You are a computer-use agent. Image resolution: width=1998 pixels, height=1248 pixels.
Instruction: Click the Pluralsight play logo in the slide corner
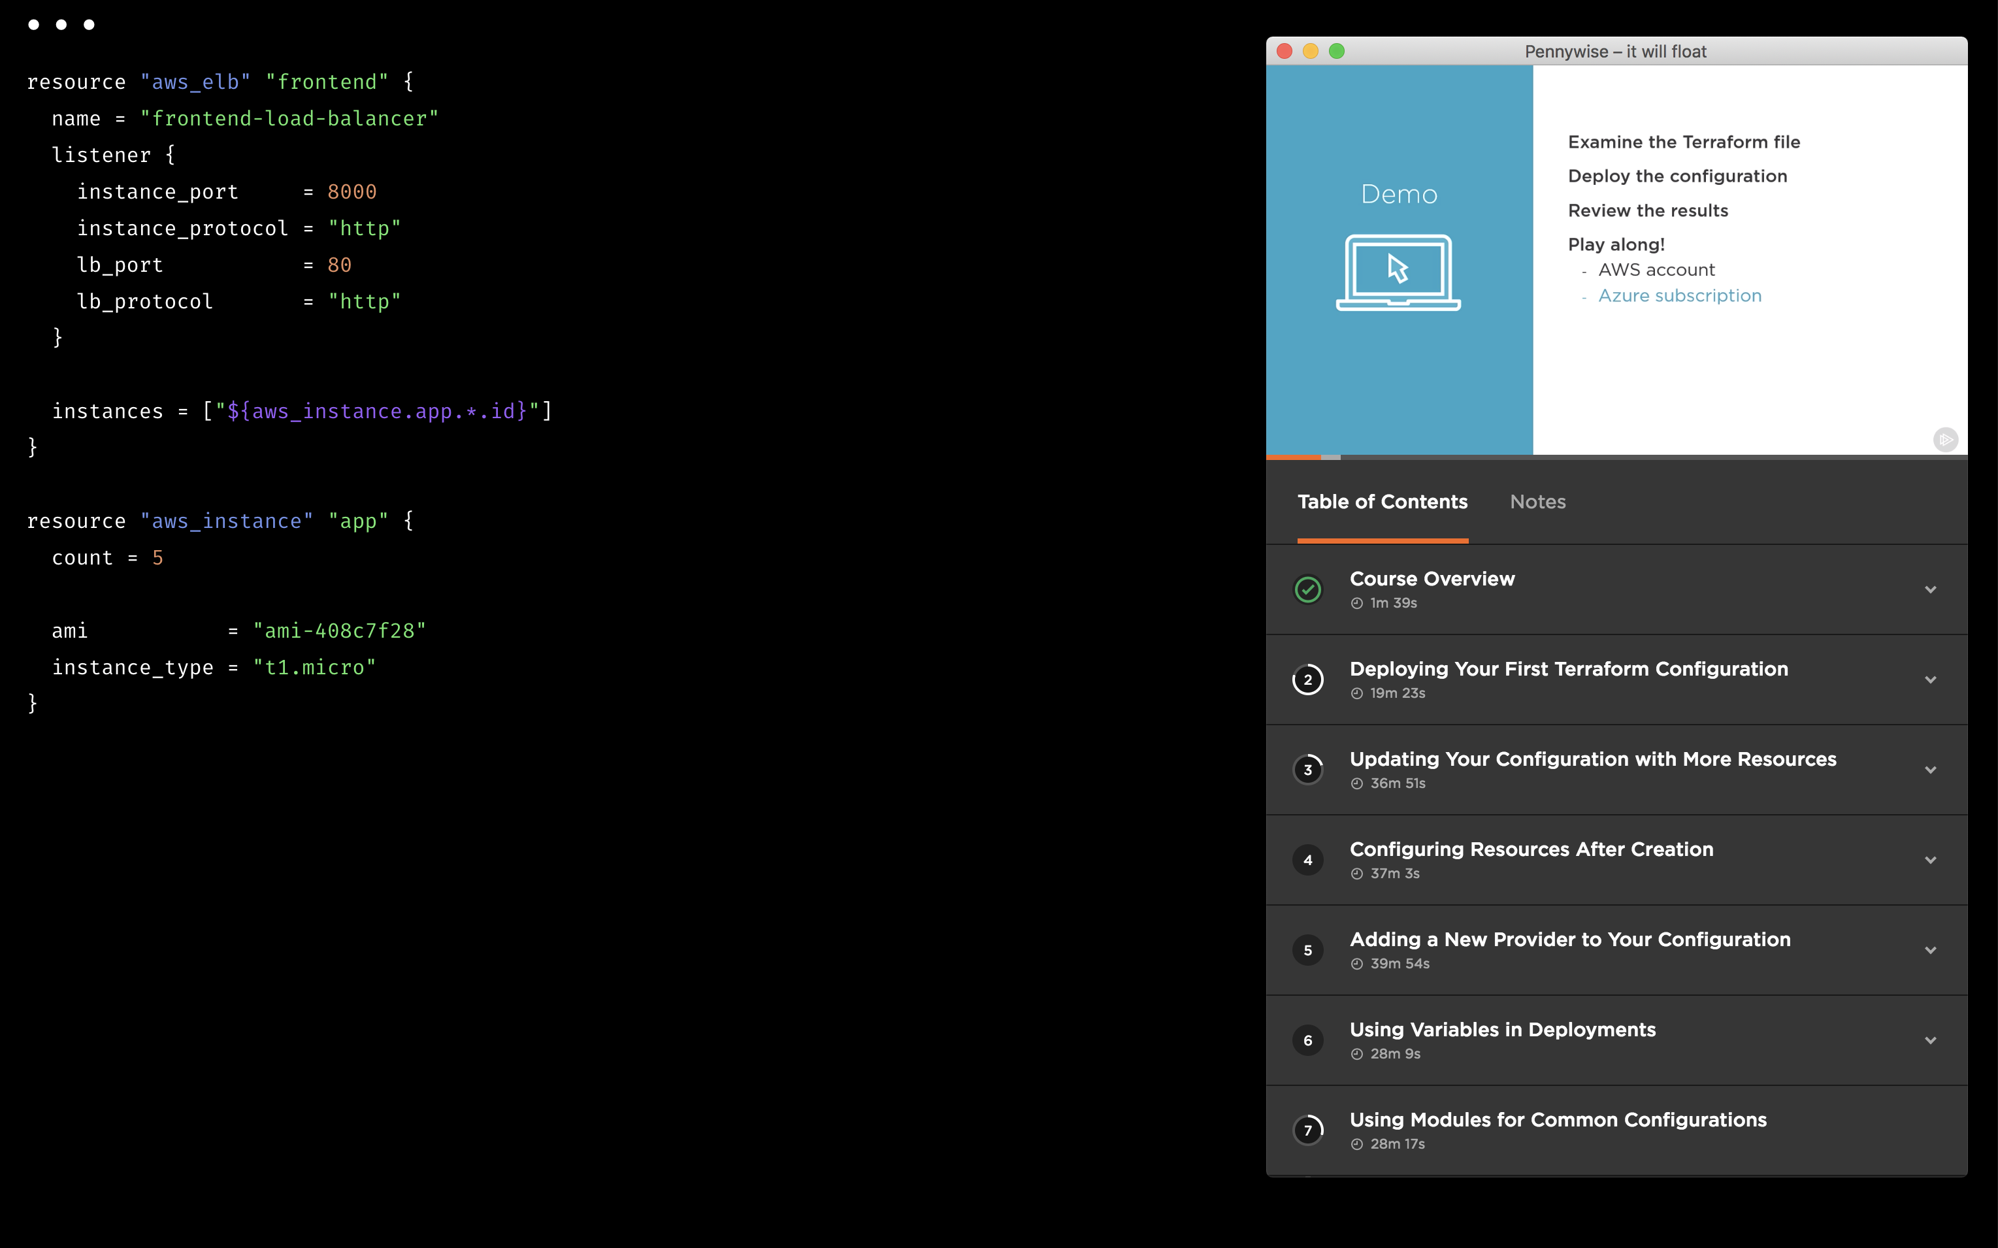click(1945, 439)
